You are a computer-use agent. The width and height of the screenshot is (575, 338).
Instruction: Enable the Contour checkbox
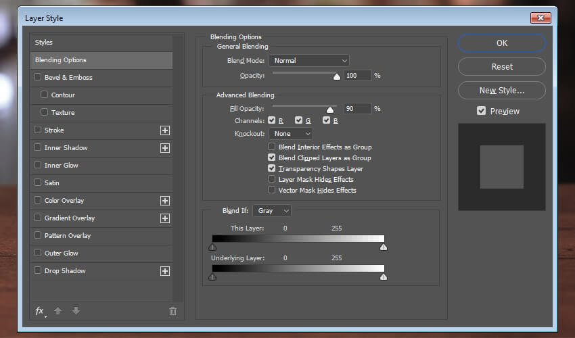point(45,95)
